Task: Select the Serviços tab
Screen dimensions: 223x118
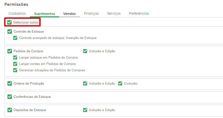Action: click(114, 14)
